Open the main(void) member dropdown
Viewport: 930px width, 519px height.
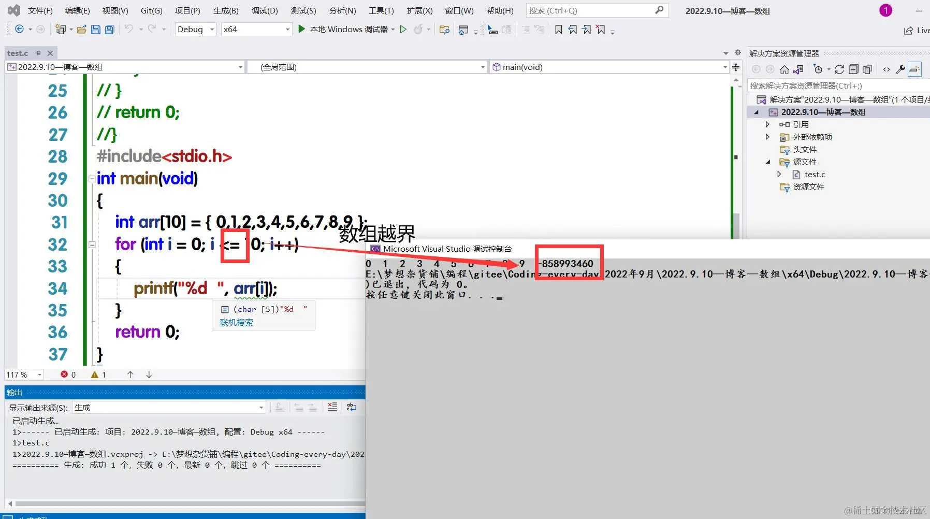pos(609,67)
